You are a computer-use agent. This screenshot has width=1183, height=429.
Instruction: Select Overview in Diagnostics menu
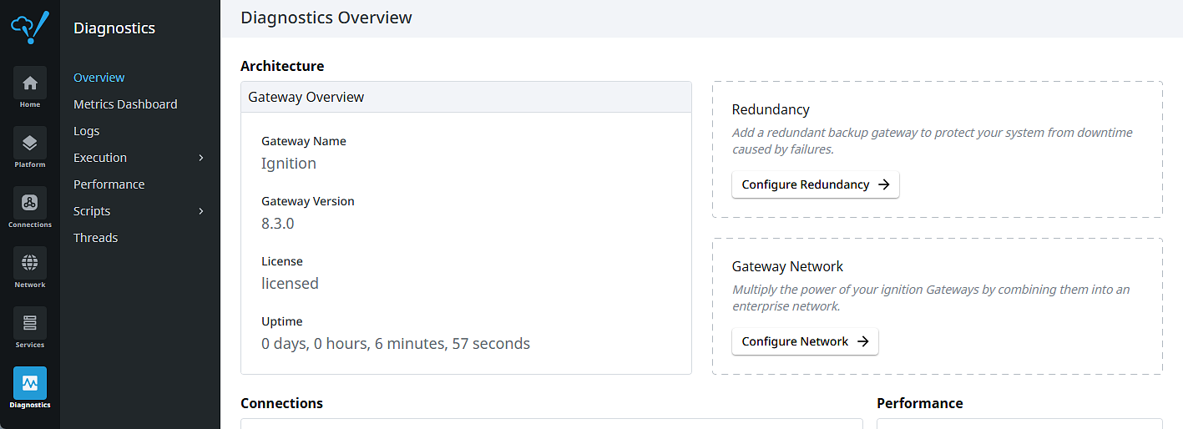pos(99,78)
